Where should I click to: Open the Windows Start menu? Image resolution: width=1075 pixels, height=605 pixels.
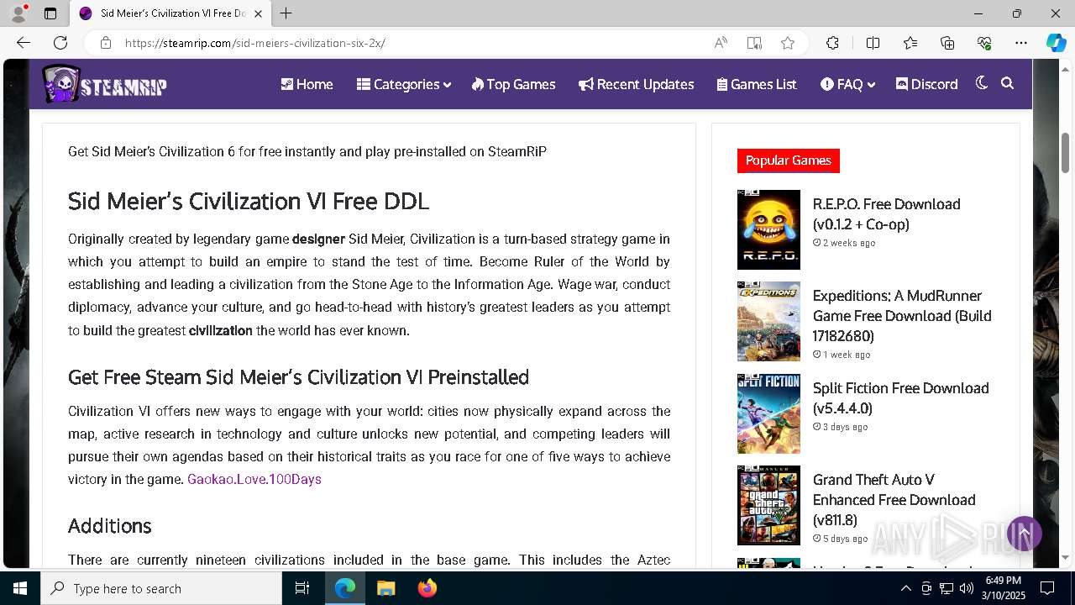click(x=20, y=588)
